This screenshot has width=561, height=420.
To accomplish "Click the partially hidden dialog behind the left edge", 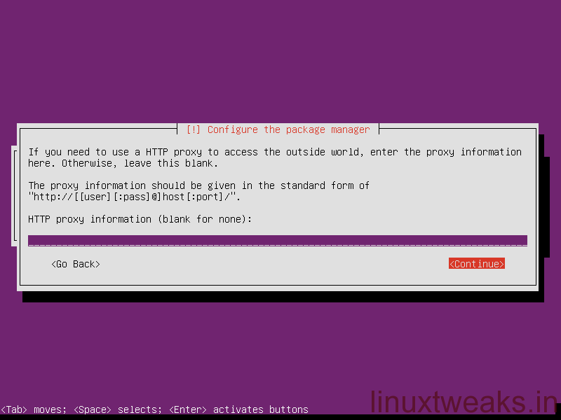I will click(14, 196).
